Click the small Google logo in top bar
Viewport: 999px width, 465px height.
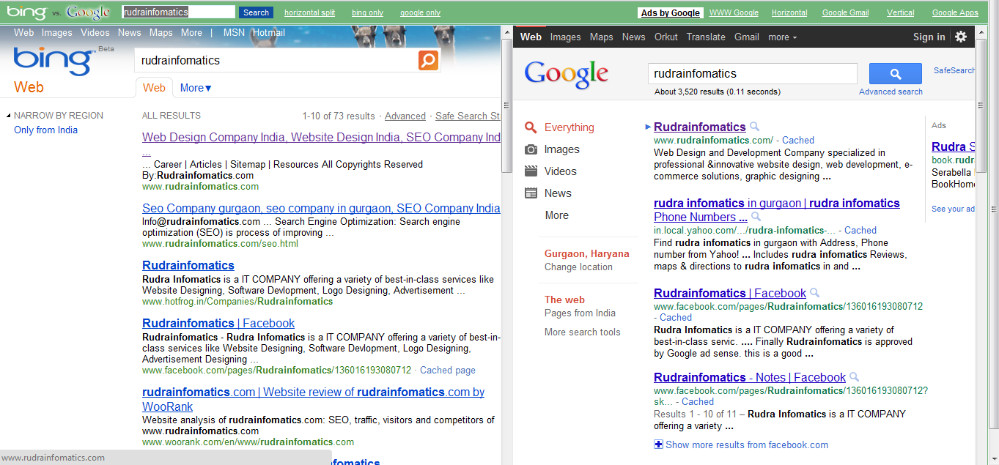click(x=88, y=12)
